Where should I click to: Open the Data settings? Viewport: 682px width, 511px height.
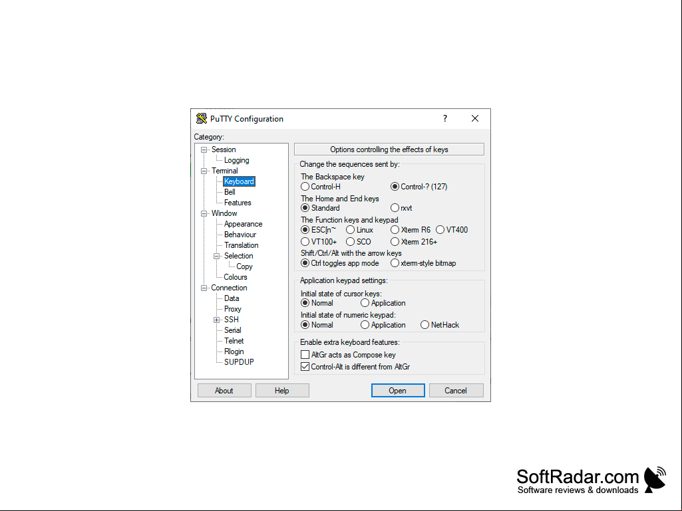point(232,298)
